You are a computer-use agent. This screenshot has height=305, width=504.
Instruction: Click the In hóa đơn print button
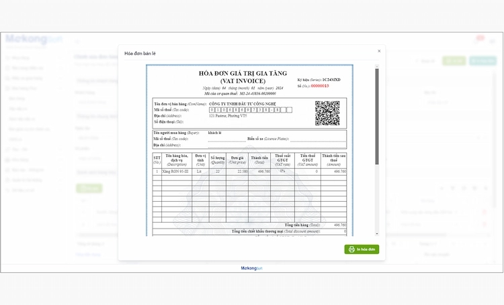(x=362, y=249)
